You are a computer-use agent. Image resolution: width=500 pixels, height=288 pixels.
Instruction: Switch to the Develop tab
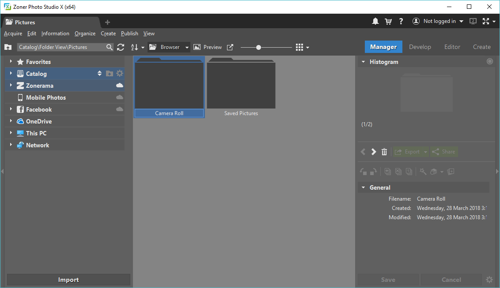click(420, 47)
